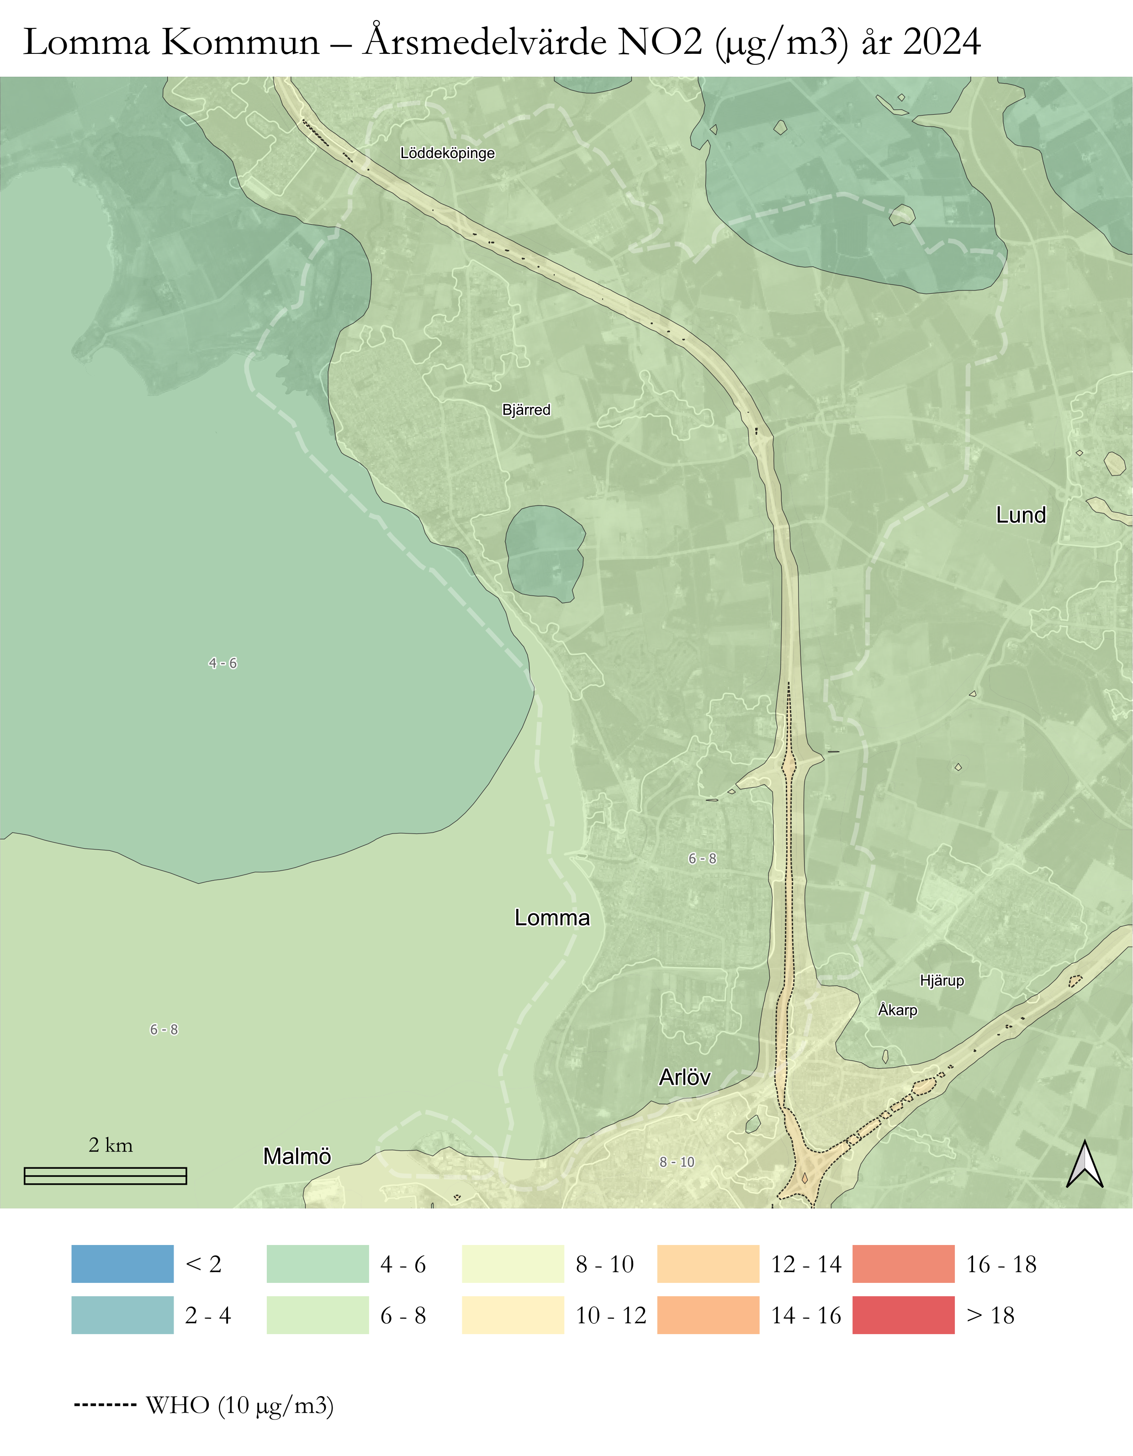Click the '12 - 14' legend color swatch
Screen dimensions: 1133x1456
pyautogui.click(x=708, y=1263)
